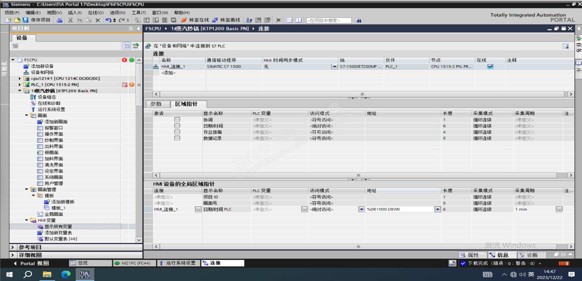The image size is (582, 281).
Task: Expand the 参考项目 panel
Action: pyautogui.click(x=13, y=247)
